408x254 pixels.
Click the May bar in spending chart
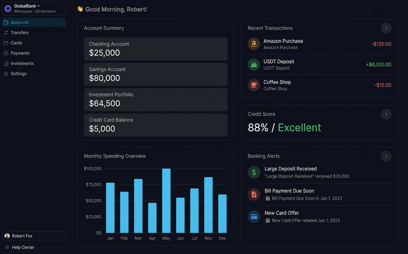166,201
